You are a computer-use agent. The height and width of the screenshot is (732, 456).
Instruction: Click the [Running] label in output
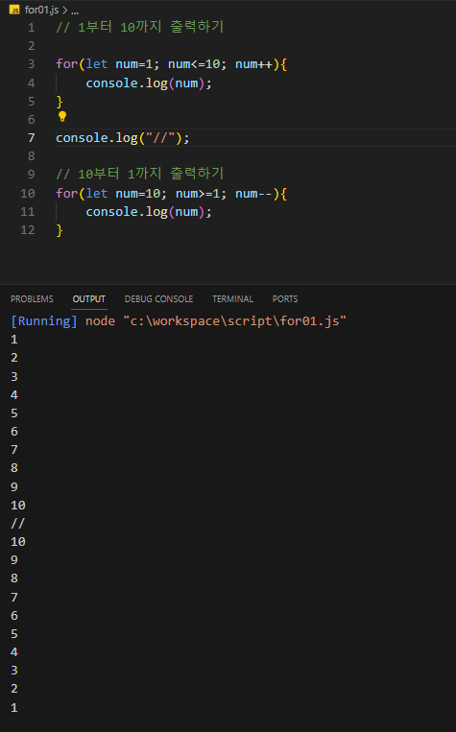tap(44, 321)
